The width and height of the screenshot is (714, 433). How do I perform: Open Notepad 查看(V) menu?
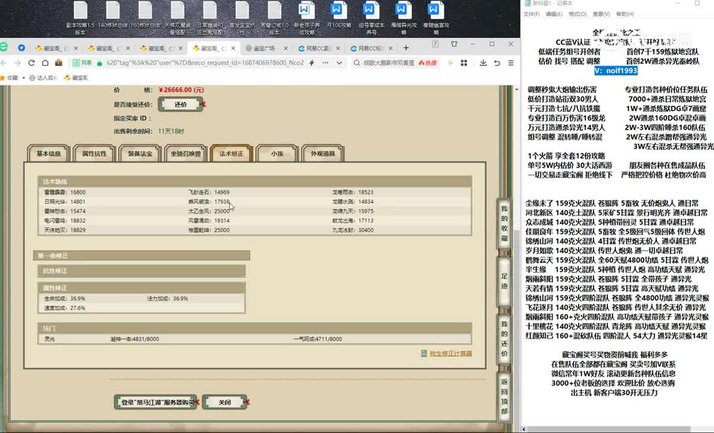point(601,14)
